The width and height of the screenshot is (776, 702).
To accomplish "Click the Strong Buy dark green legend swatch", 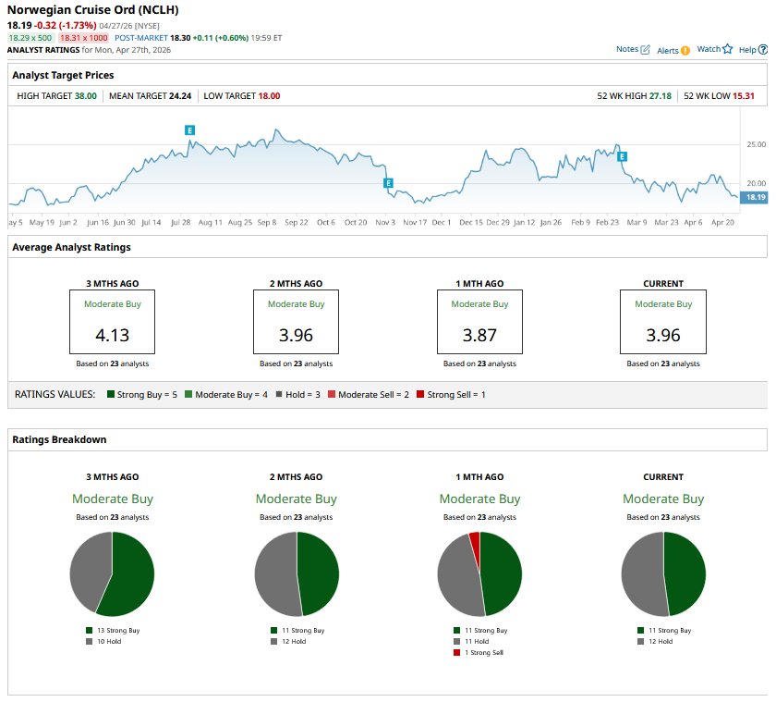I will (x=111, y=395).
